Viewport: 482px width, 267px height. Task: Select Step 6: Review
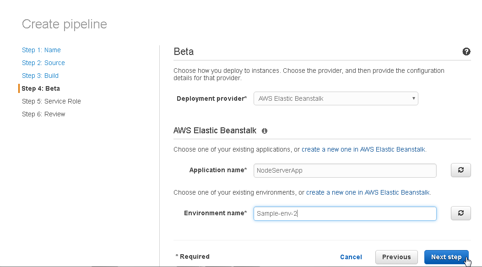[x=43, y=114]
